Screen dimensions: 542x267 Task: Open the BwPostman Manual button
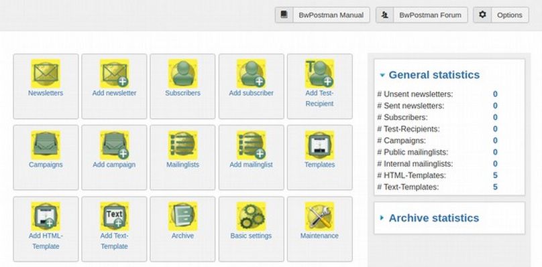point(323,15)
